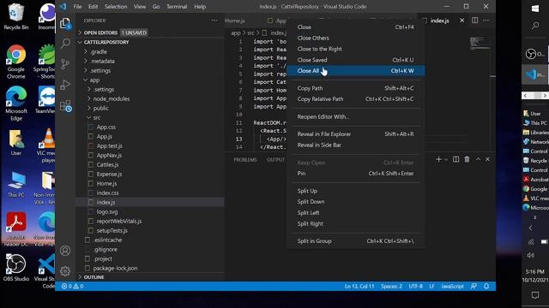Click the src breadcrumb segment

click(250, 33)
